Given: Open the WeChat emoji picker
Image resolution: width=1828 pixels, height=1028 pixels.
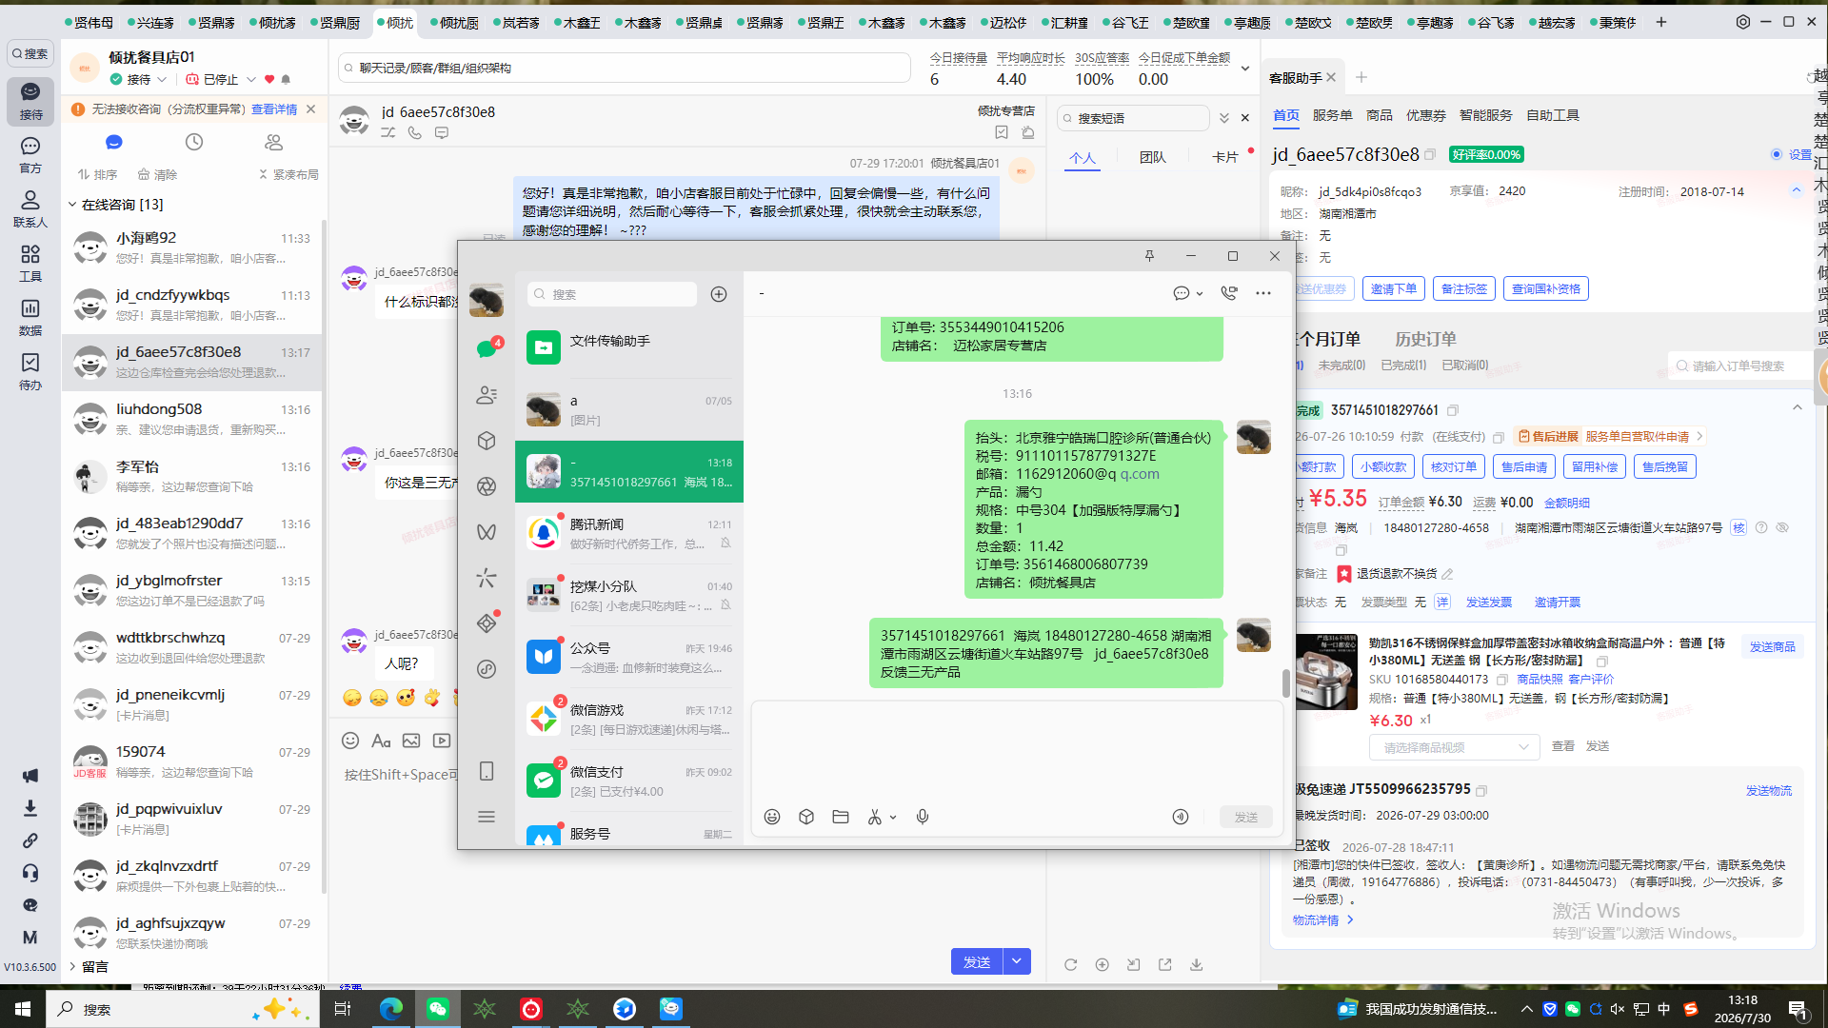Looking at the screenshot, I should 772,817.
